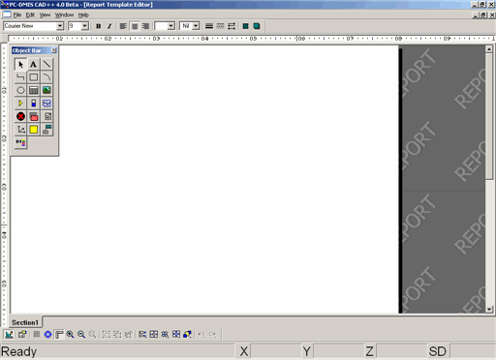Screen dimensions: 496x360
Task: Click the disabled zoom reset magnifier
Action: [92, 334]
